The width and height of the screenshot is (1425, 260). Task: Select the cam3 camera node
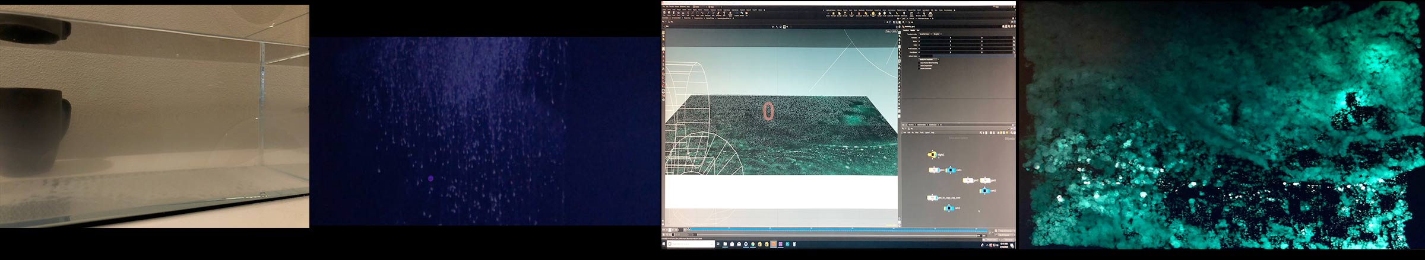point(950,208)
